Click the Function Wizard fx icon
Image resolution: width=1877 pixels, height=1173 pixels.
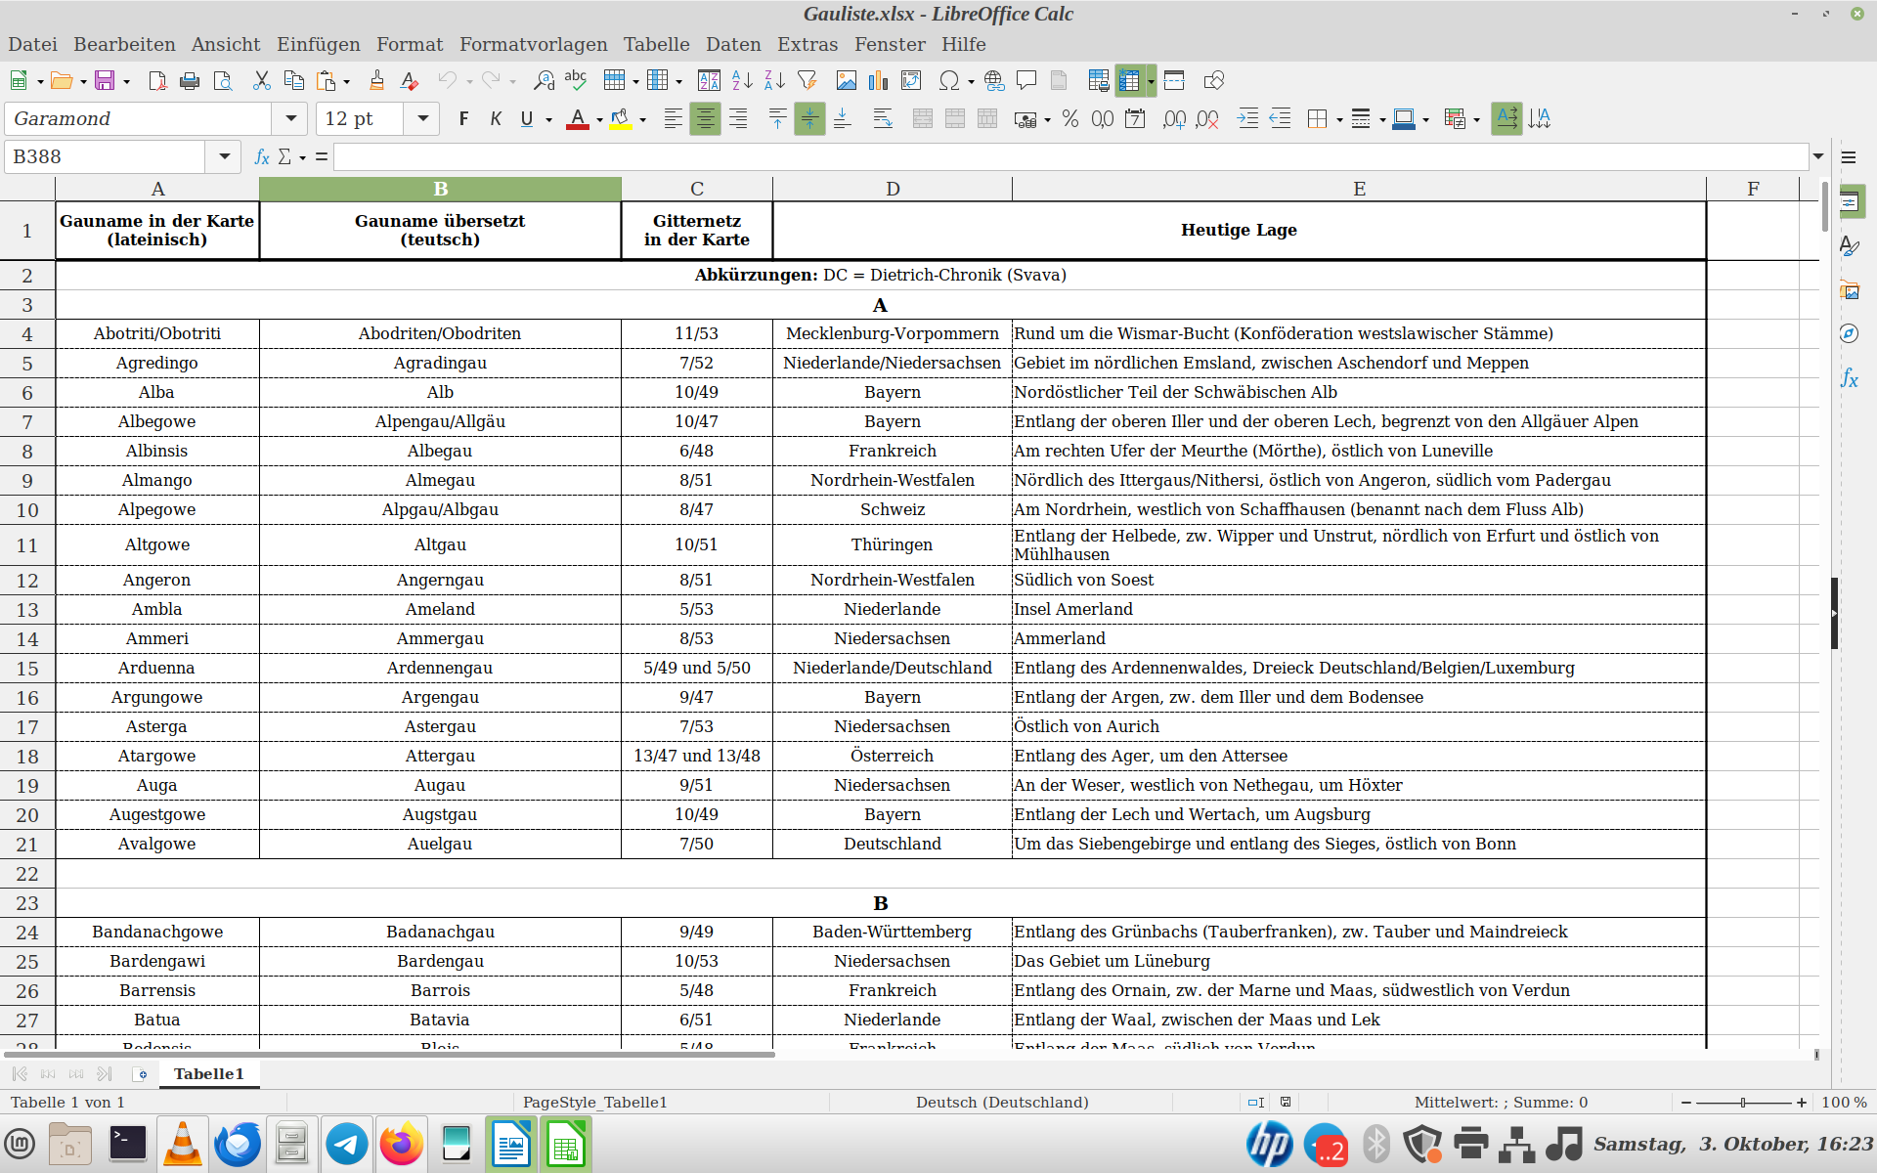pos(261,156)
